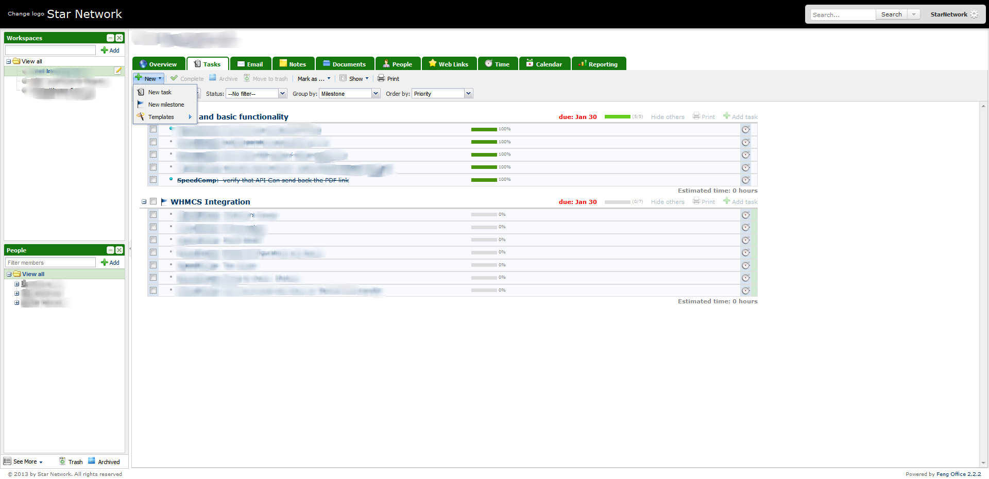Open the Trash bin in the bottom bar

[62, 461]
